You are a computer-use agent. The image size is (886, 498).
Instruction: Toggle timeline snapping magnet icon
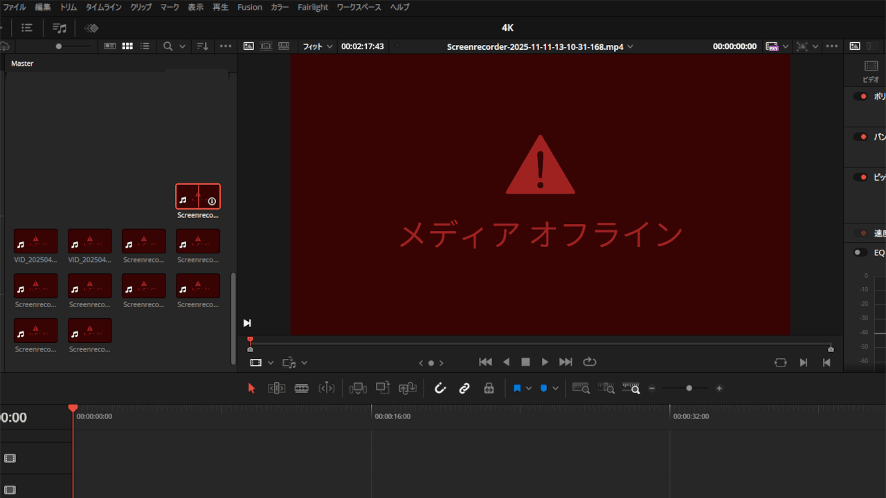440,389
